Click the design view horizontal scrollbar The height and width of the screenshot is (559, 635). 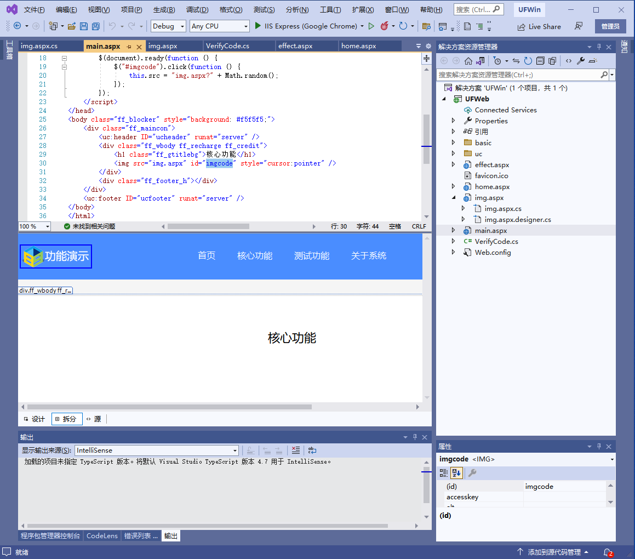169,407
